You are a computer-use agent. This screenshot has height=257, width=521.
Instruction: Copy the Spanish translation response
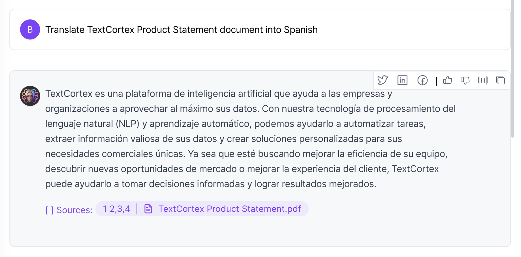coord(501,81)
